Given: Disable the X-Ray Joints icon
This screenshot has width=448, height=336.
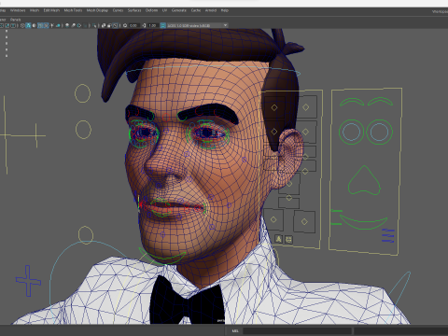Looking at the screenshot, I should pyautogui.click(x=116, y=25).
